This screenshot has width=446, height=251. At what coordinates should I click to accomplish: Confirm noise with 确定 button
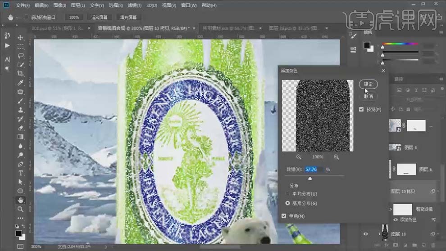[x=368, y=84]
